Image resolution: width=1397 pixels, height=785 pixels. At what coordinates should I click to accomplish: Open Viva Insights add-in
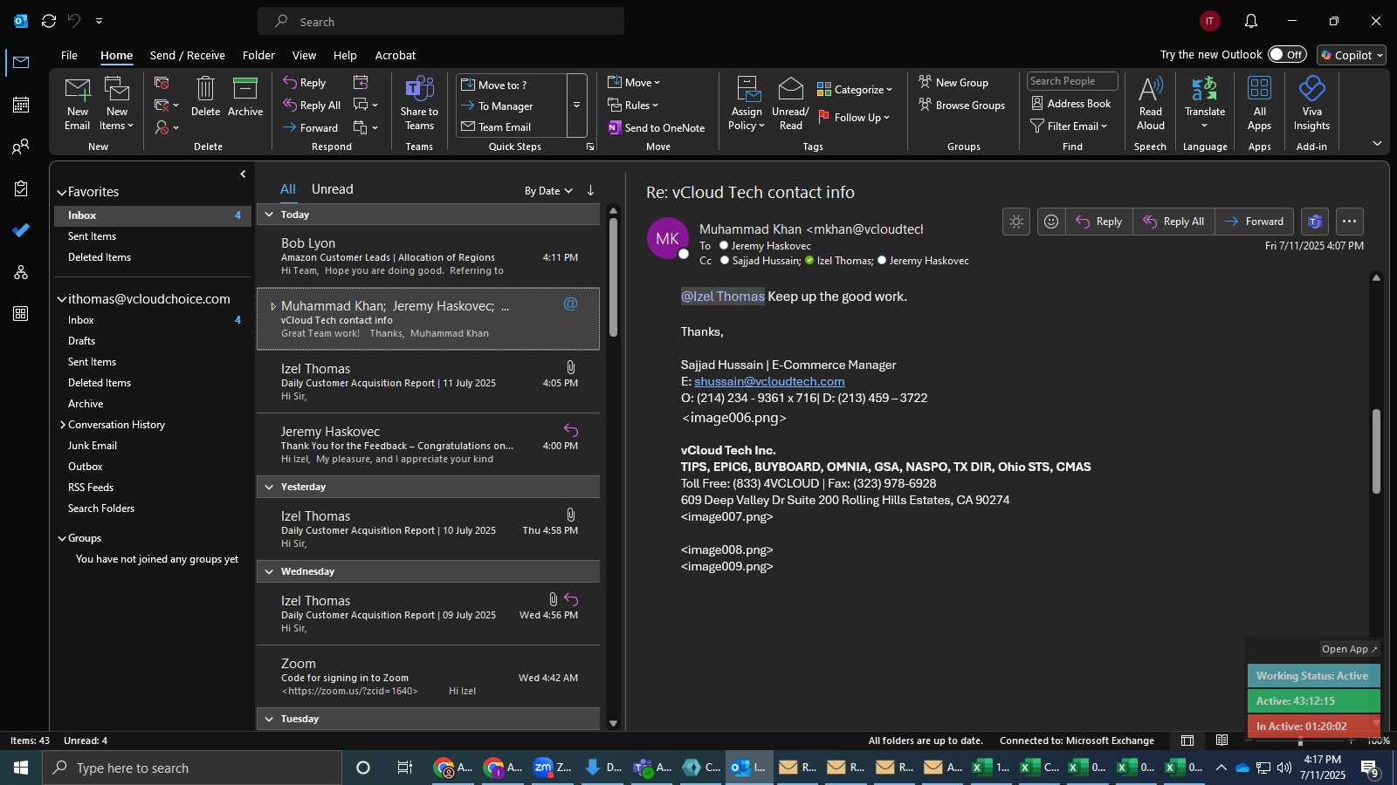(1311, 103)
